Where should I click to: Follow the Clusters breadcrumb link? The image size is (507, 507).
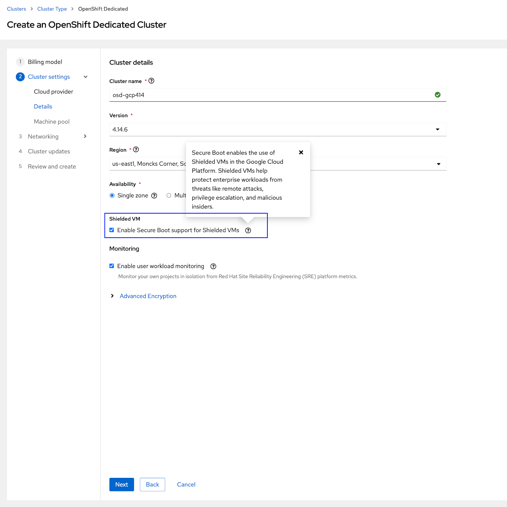(16, 9)
